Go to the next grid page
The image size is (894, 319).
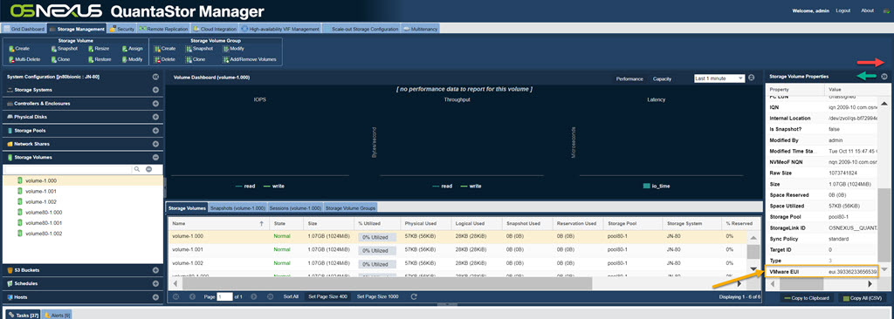pos(254,297)
